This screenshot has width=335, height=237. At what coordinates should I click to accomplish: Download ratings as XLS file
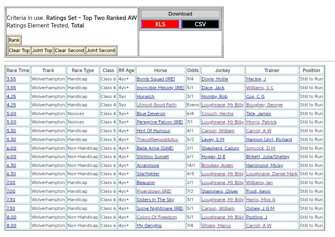tap(160, 24)
